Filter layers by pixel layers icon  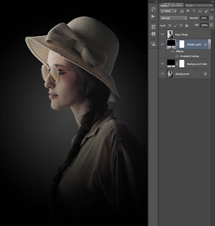click(182, 11)
